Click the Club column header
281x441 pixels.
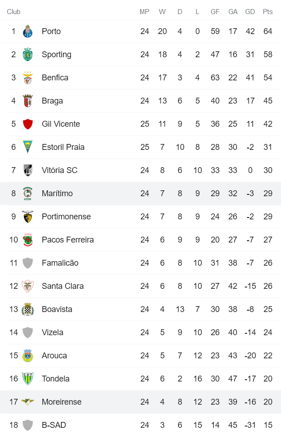click(x=14, y=12)
